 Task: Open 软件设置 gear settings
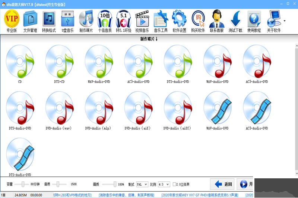pyautogui.click(x=179, y=21)
